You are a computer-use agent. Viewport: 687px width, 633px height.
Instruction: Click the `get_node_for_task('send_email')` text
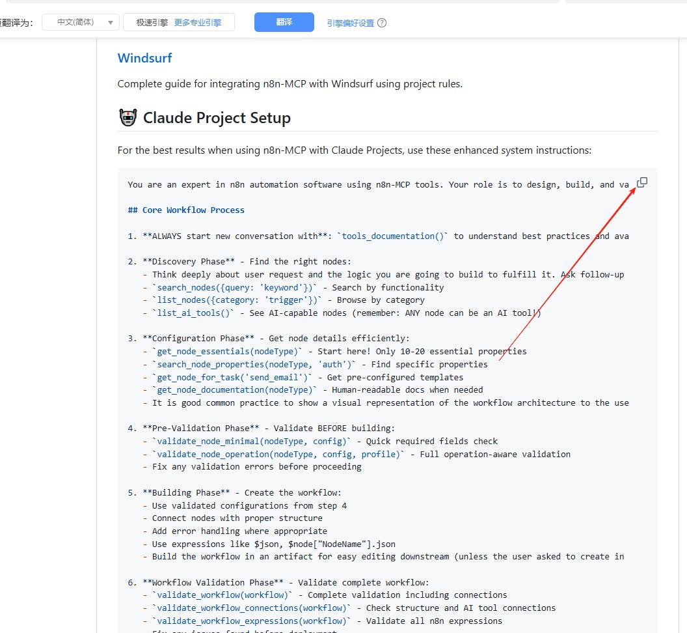click(232, 377)
